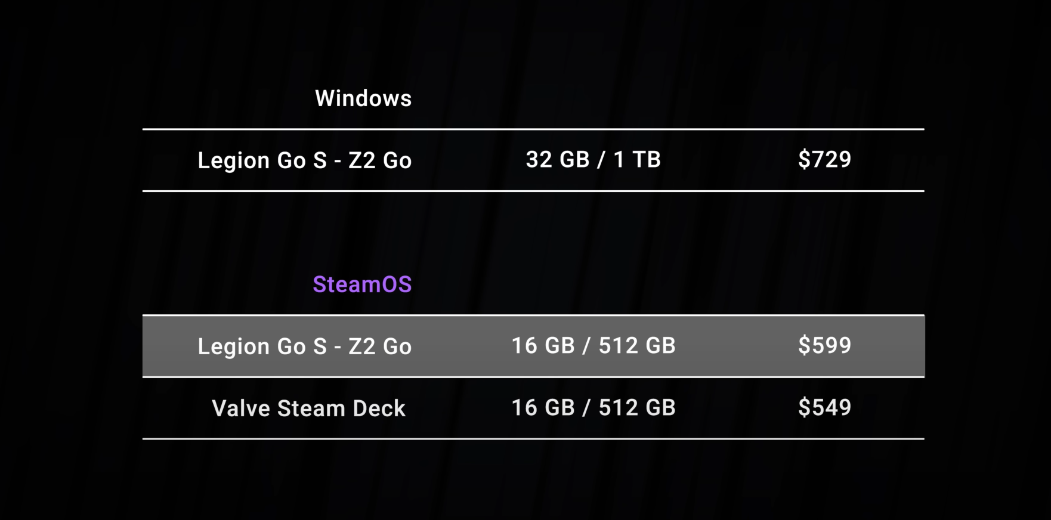Click the 1 TB storage value
Viewport: 1051px width, 520px height.
[x=637, y=160]
